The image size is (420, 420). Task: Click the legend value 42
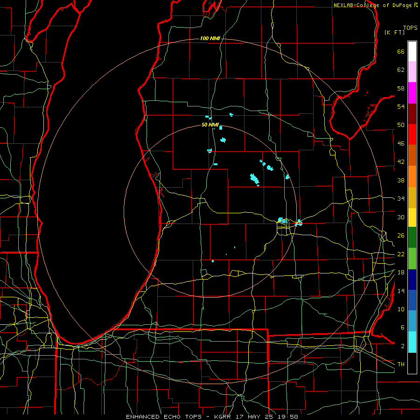point(401,162)
